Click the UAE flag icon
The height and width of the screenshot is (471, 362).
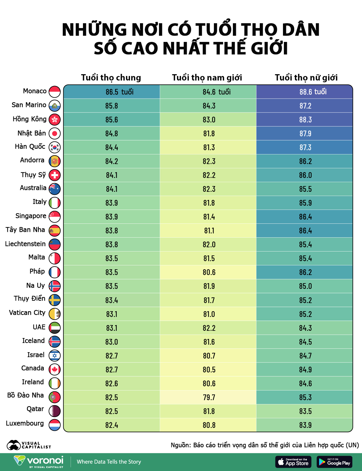(x=55, y=328)
